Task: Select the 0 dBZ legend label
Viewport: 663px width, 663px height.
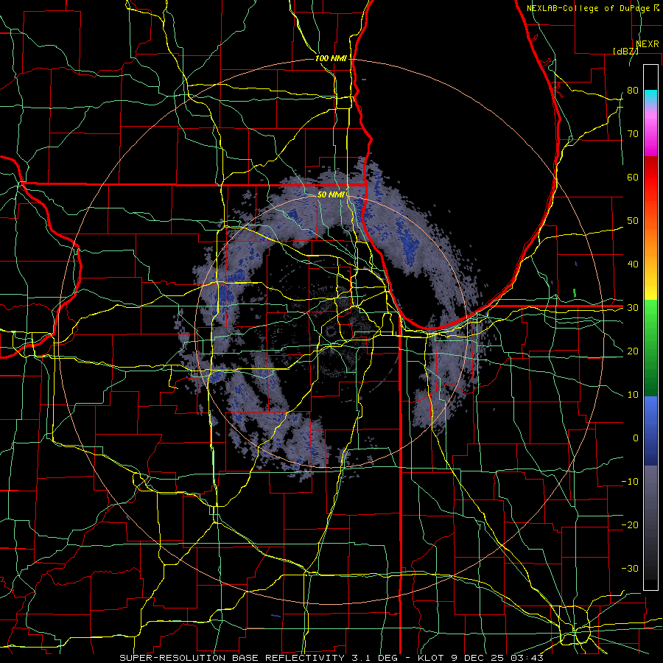Action: 636,438
